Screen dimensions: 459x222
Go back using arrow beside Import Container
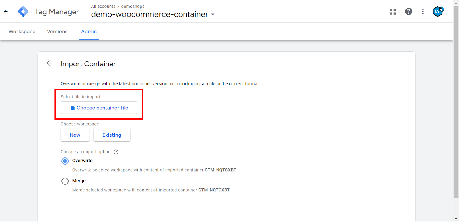coord(49,63)
